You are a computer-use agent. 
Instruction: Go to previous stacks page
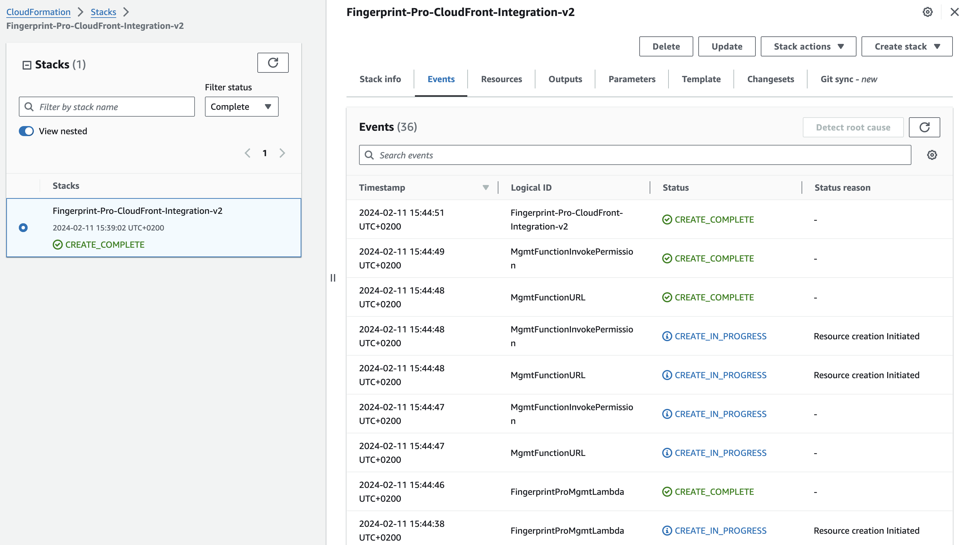[248, 153]
